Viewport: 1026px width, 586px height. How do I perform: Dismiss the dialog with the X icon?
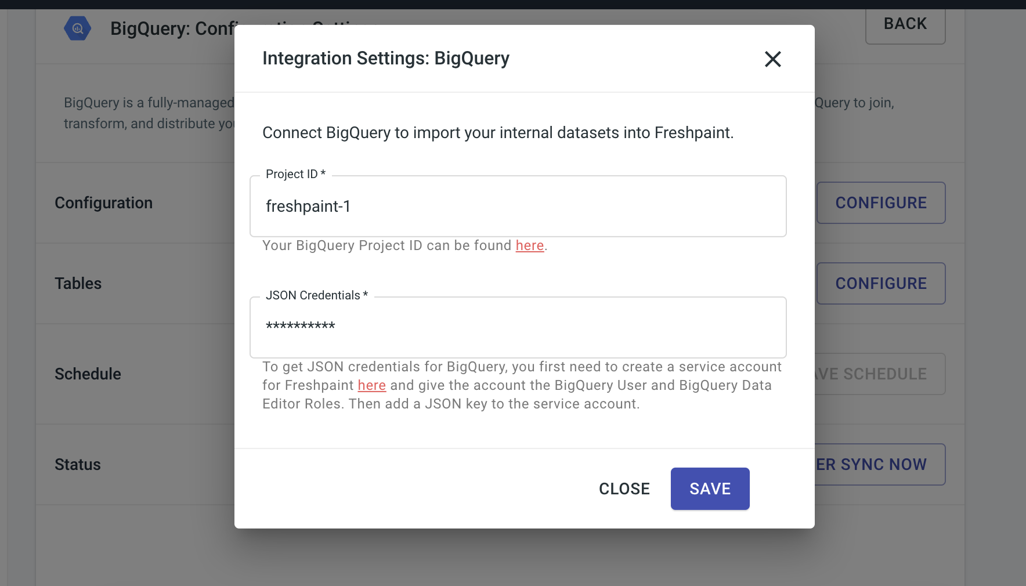click(772, 59)
